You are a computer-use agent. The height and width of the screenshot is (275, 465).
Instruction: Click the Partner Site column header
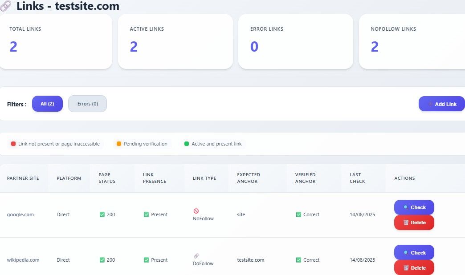(x=23, y=178)
